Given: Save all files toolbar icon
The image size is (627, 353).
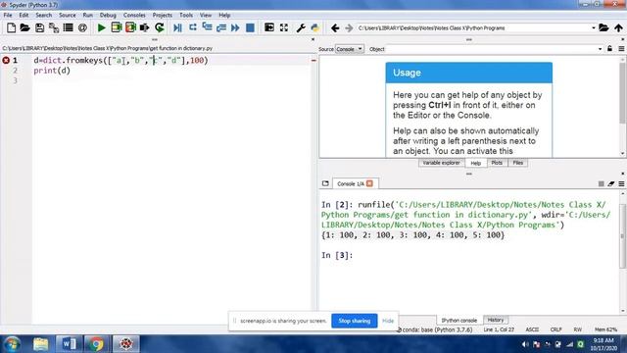Looking at the screenshot, I should pyautogui.click(x=54, y=27).
